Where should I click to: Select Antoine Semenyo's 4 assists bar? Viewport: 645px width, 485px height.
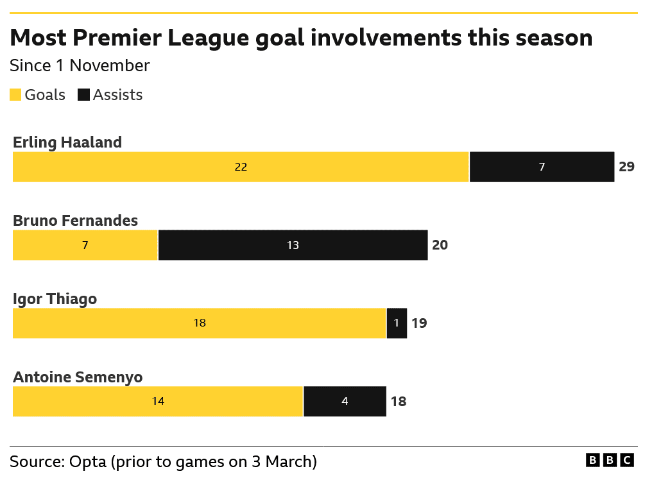click(x=345, y=401)
